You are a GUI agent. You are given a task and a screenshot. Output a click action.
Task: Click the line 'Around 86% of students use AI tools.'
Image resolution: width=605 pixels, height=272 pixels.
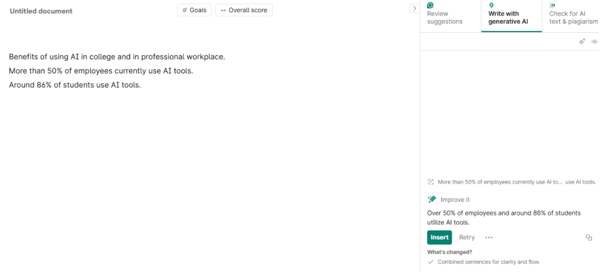(x=75, y=85)
